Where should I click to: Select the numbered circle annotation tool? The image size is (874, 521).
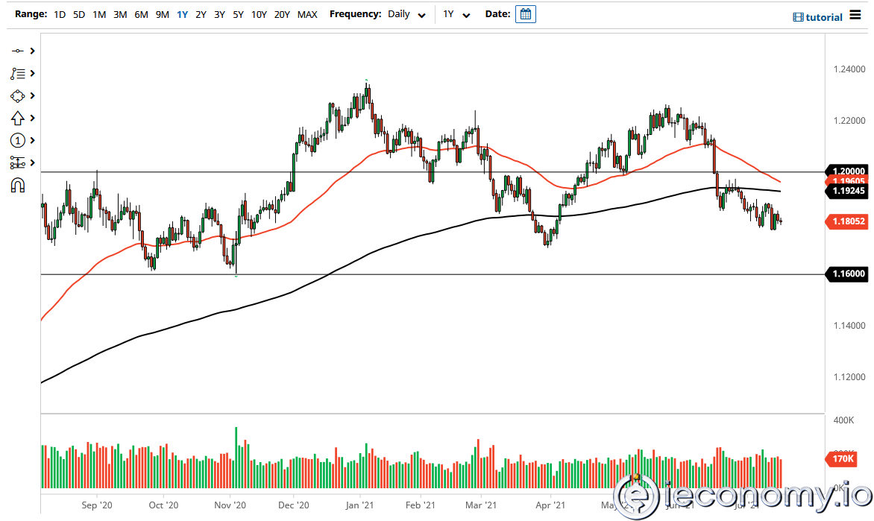[16, 140]
